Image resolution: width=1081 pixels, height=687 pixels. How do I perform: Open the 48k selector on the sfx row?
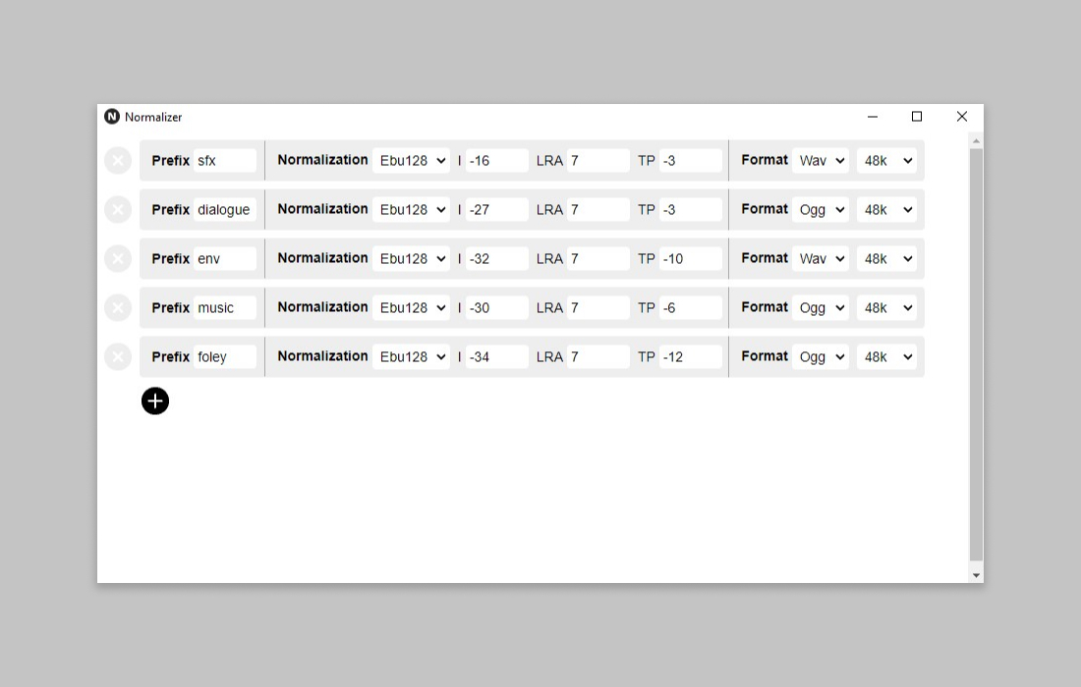pyautogui.click(x=886, y=160)
